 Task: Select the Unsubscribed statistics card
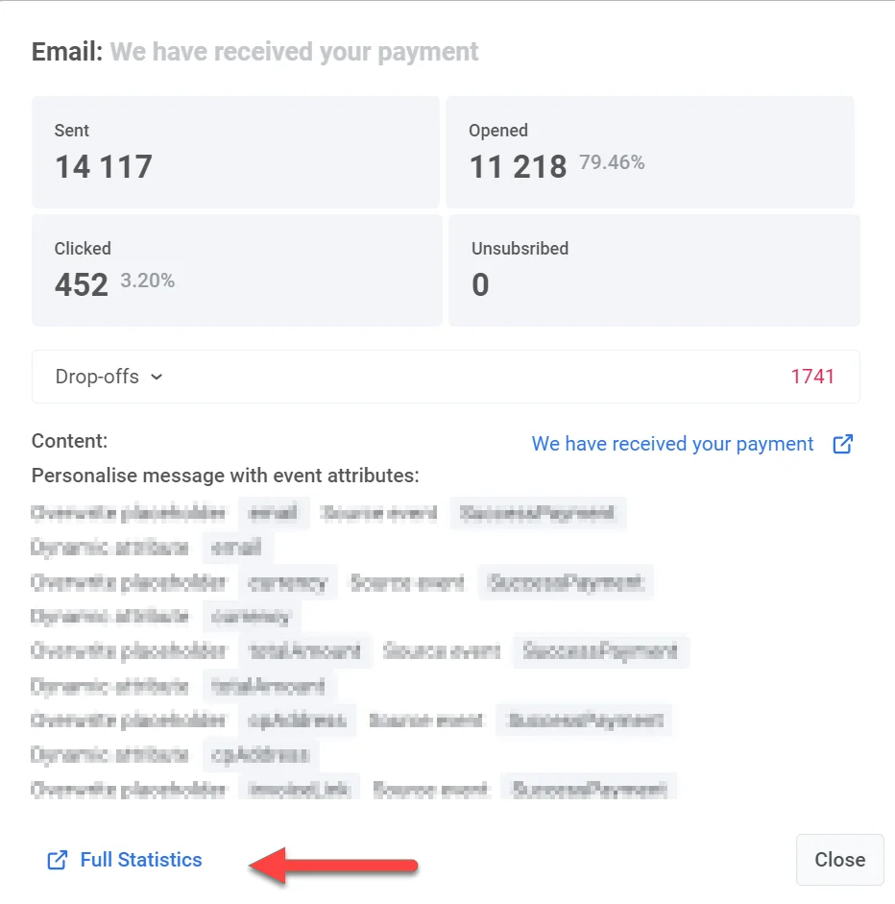point(654,270)
